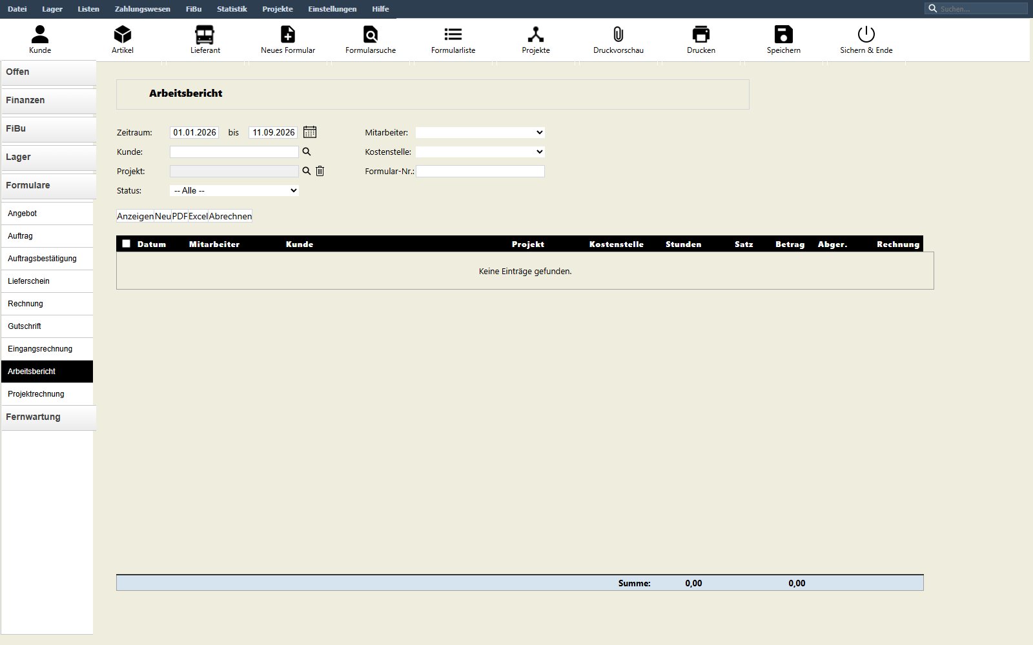Expand the Offen sidebar section
1033x645 pixels.
pyautogui.click(x=48, y=72)
